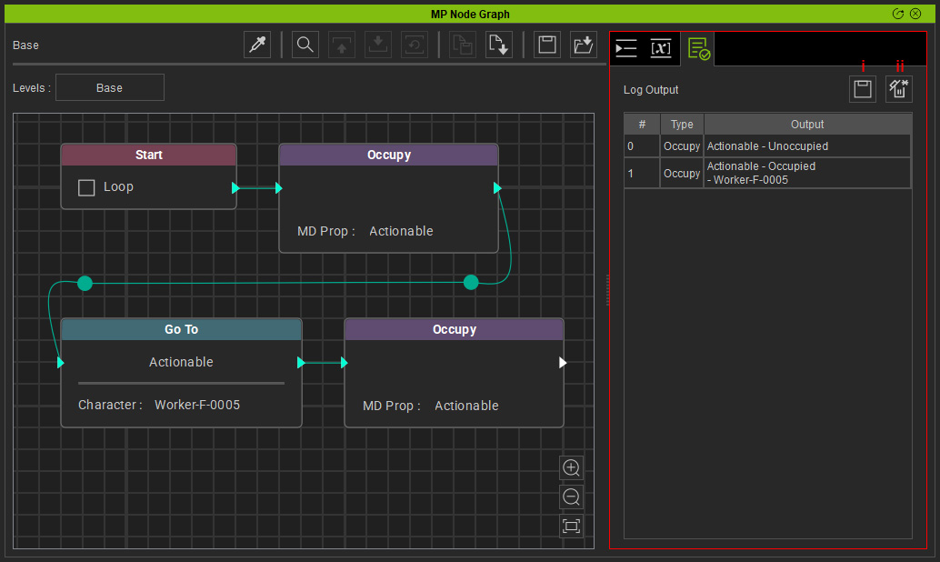Viewport: 940px width, 562px height.
Task: Open the search magnifier tool
Action: coord(305,45)
